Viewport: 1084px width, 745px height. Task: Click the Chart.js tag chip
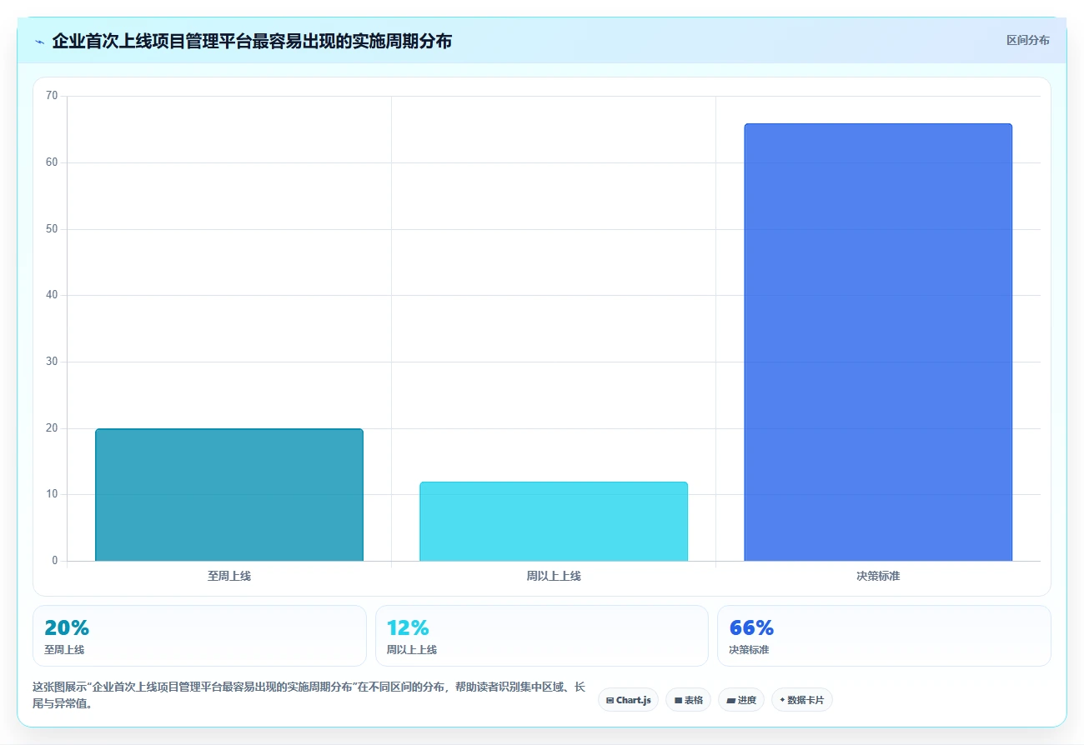click(x=628, y=700)
